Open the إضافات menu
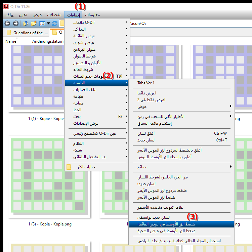The image size is (252, 252). tap(73, 15)
